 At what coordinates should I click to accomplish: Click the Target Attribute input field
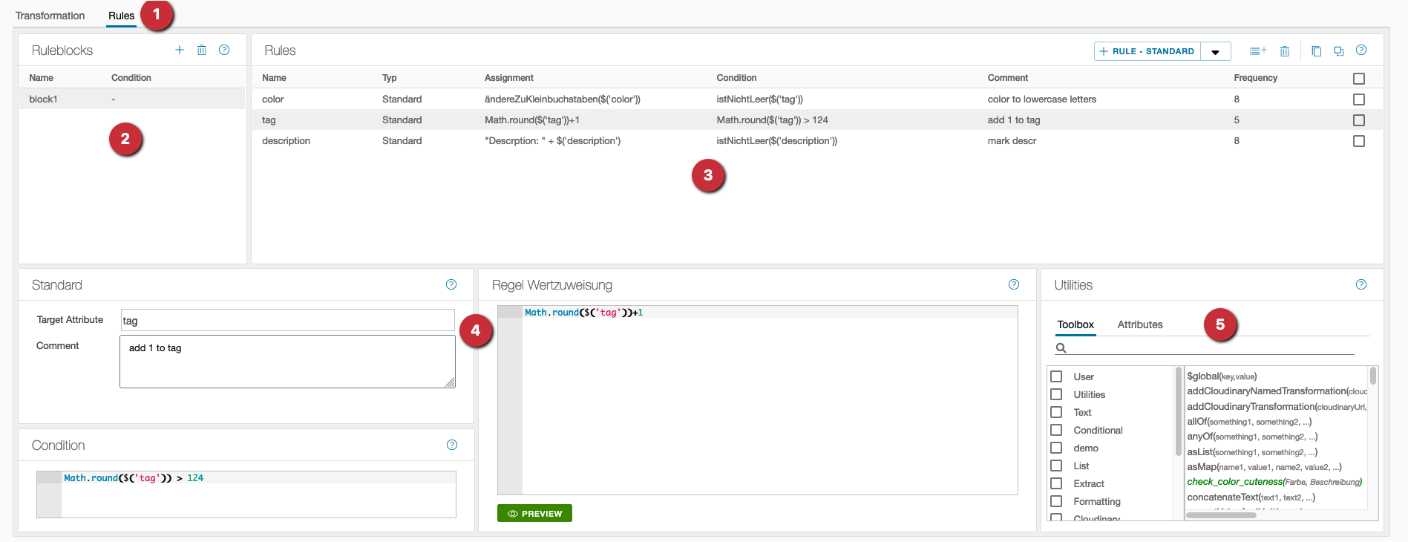click(x=287, y=321)
